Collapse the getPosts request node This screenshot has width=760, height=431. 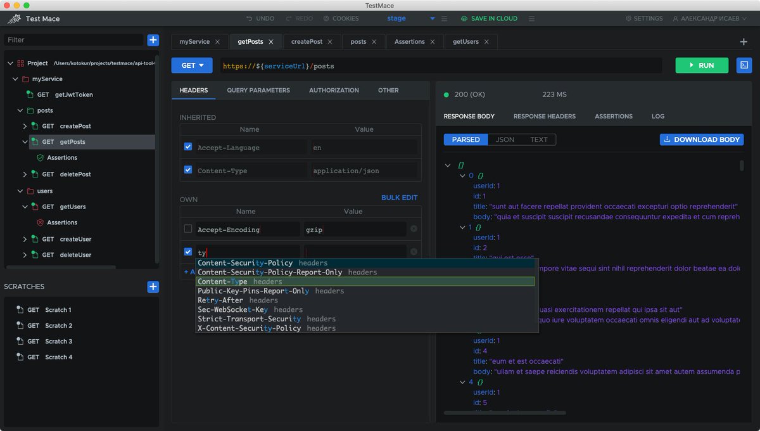point(25,142)
